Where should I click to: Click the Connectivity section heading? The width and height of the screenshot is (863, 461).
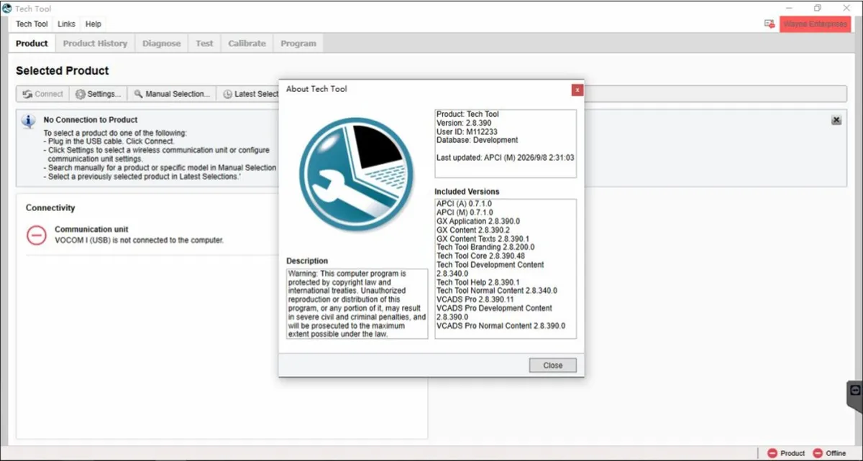pos(50,208)
